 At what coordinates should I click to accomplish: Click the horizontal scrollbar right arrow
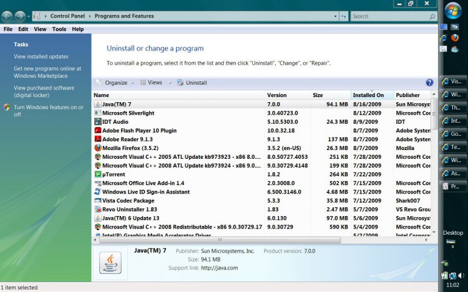pos(426,240)
